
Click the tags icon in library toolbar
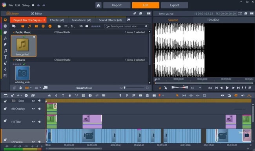(x=87, y=26)
